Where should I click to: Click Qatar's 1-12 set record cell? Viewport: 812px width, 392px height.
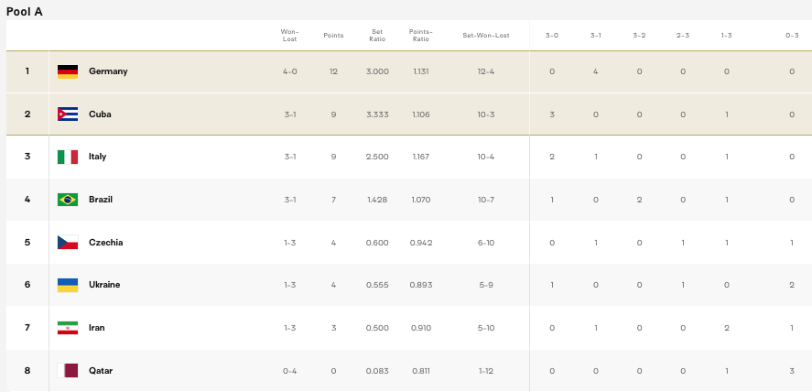[485, 371]
